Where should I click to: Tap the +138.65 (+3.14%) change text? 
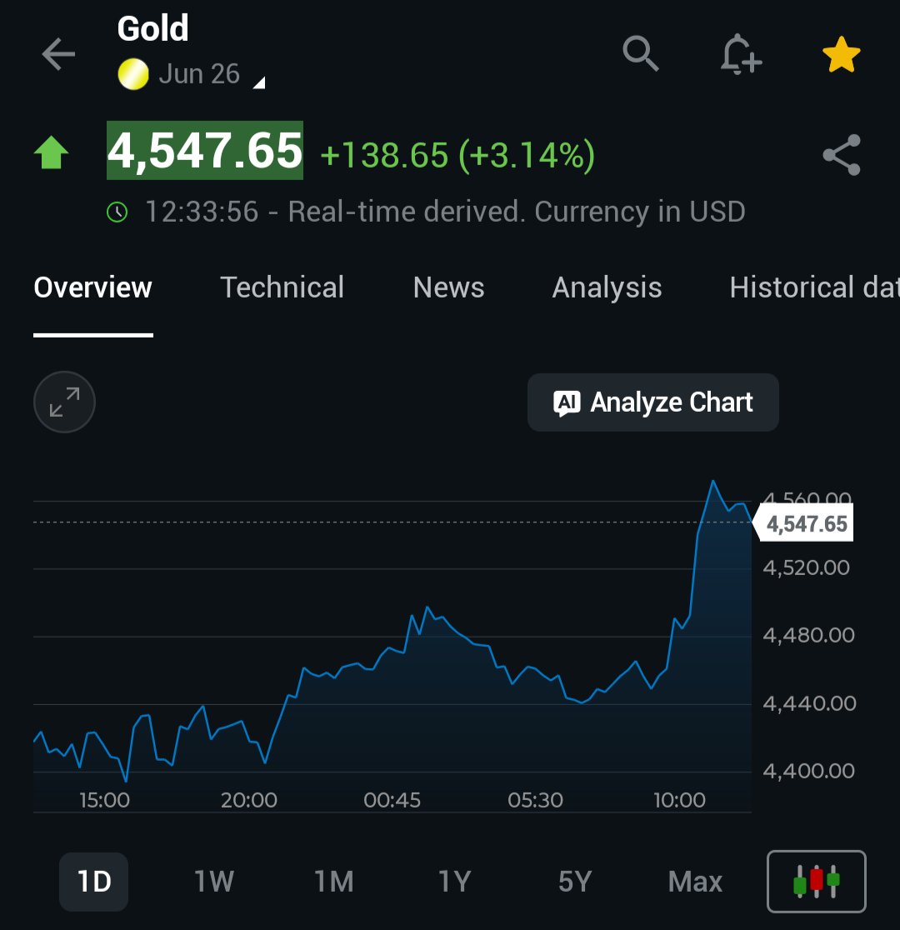tap(457, 155)
